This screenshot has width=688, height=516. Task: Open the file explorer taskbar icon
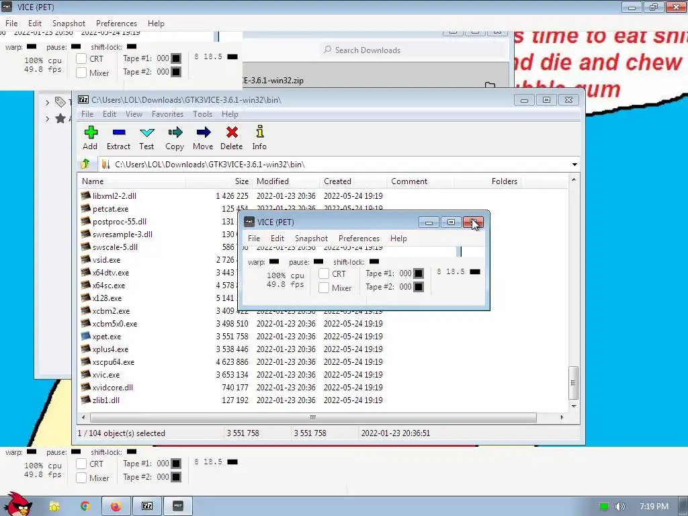pyautogui.click(x=54, y=507)
